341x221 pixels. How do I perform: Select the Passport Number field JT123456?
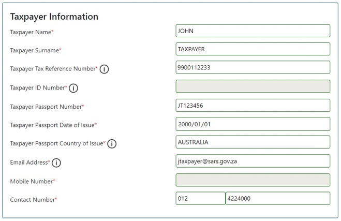253,106
